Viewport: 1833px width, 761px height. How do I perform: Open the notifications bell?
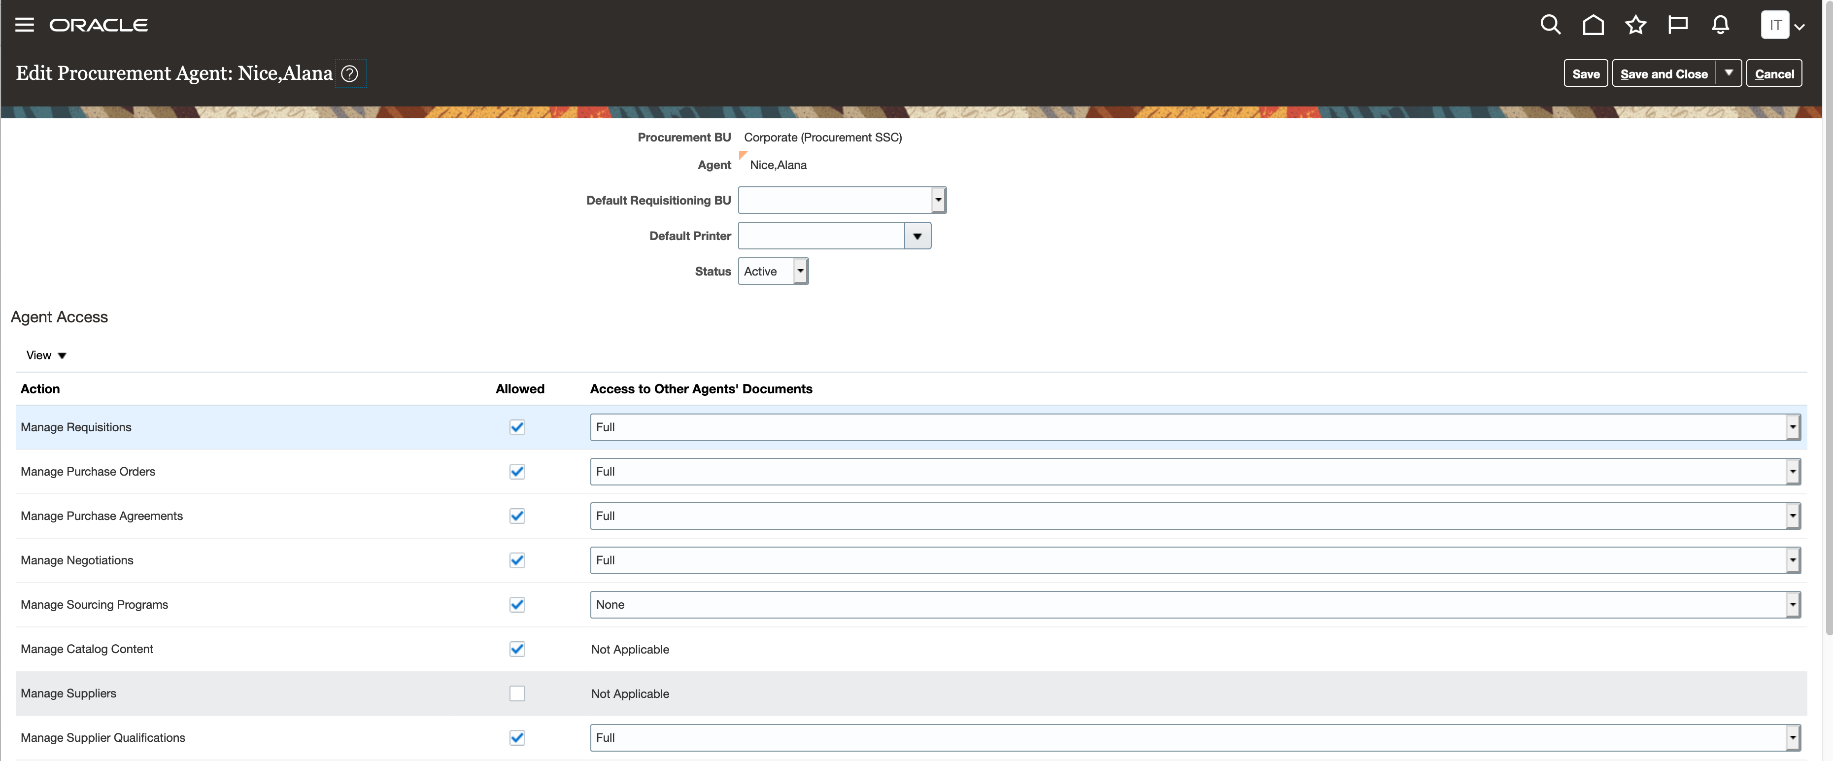point(1721,25)
